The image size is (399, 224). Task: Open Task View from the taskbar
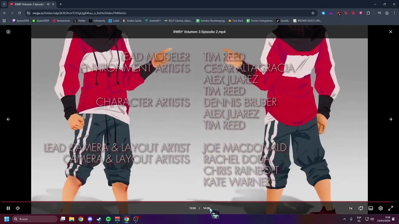point(63,219)
